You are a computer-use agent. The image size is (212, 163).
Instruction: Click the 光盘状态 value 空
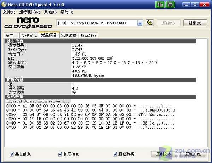pos(74,92)
